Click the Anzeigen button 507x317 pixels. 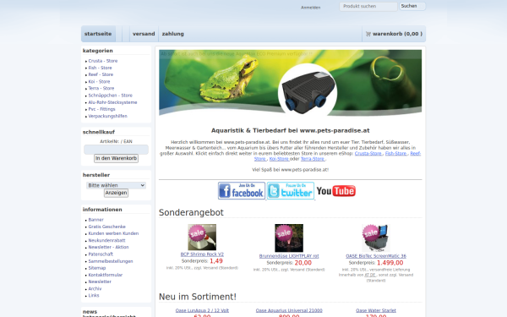(116, 193)
